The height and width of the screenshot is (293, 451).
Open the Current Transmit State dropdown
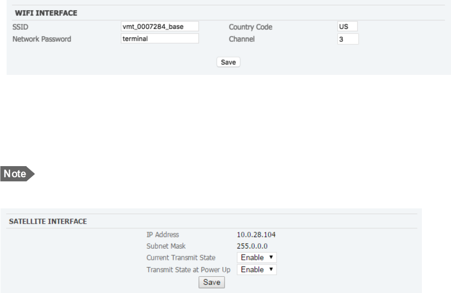tap(257, 258)
